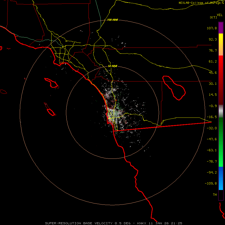Select the -109.8 scale value
The height and width of the screenshot is (225, 225).
click(211, 183)
